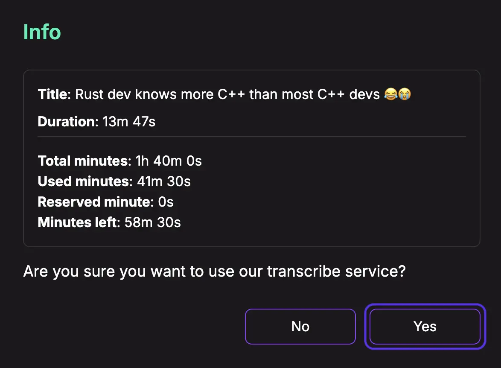Click the 'Are you sure' confirmation question
Viewport: 501px width, 368px height.
(214, 272)
